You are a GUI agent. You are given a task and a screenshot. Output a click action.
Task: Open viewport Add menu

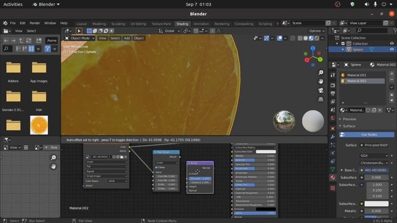(x=127, y=38)
